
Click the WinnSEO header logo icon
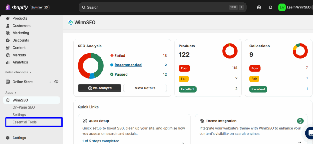71,23
